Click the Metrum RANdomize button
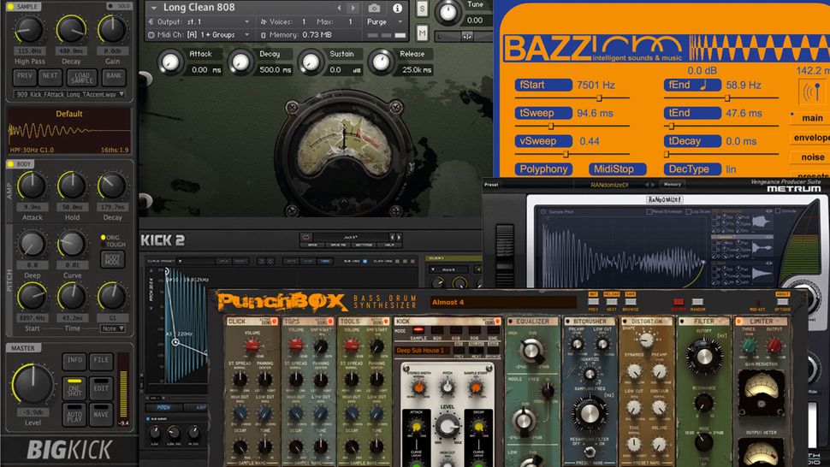Viewport: 830px width, 467px height. click(664, 200)
